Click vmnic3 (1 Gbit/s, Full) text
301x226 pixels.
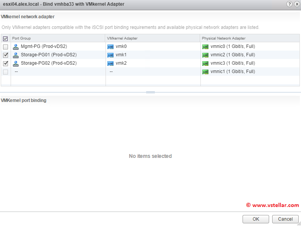point(233,63)
